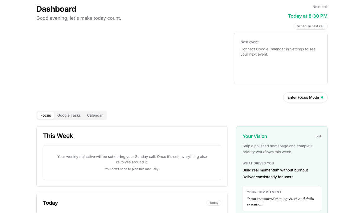364x213 pixels.
Task: Switch to the Google Tasks tab
Action: 69,115
